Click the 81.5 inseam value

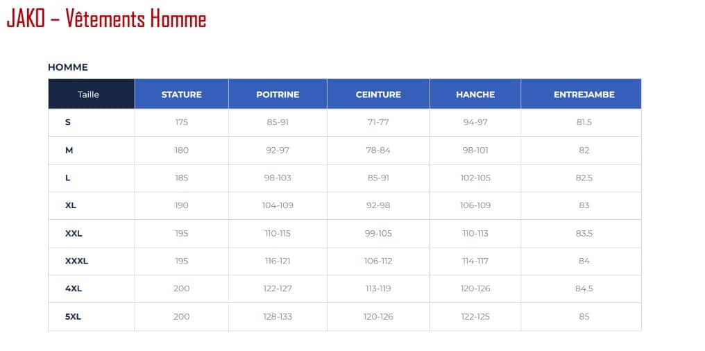pos(584,122)
